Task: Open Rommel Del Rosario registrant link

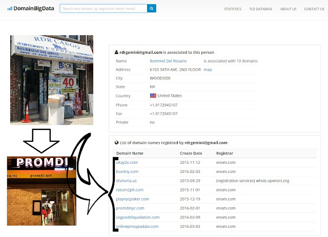Action: 168,61
